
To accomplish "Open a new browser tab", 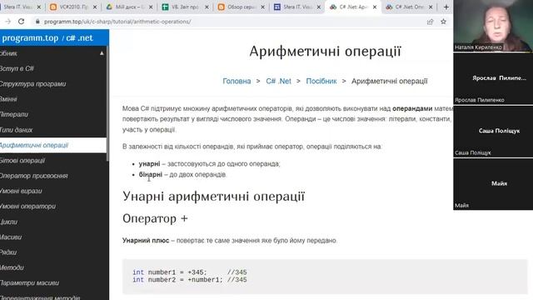I will pyautogui.click(x=446, y=7).
